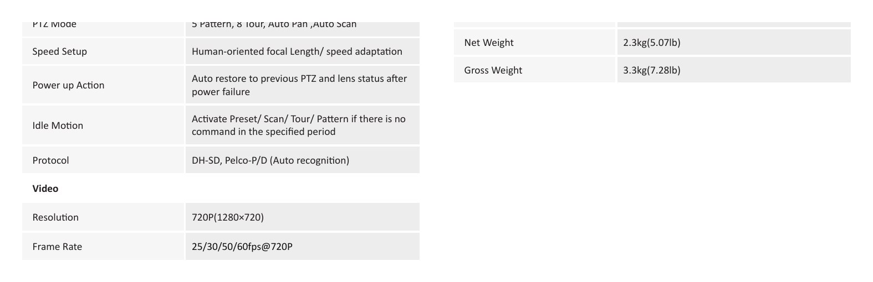This screenshot has height=282, width=873.
Task: Click the Gross Weight label
Action: tap(493, 70)
